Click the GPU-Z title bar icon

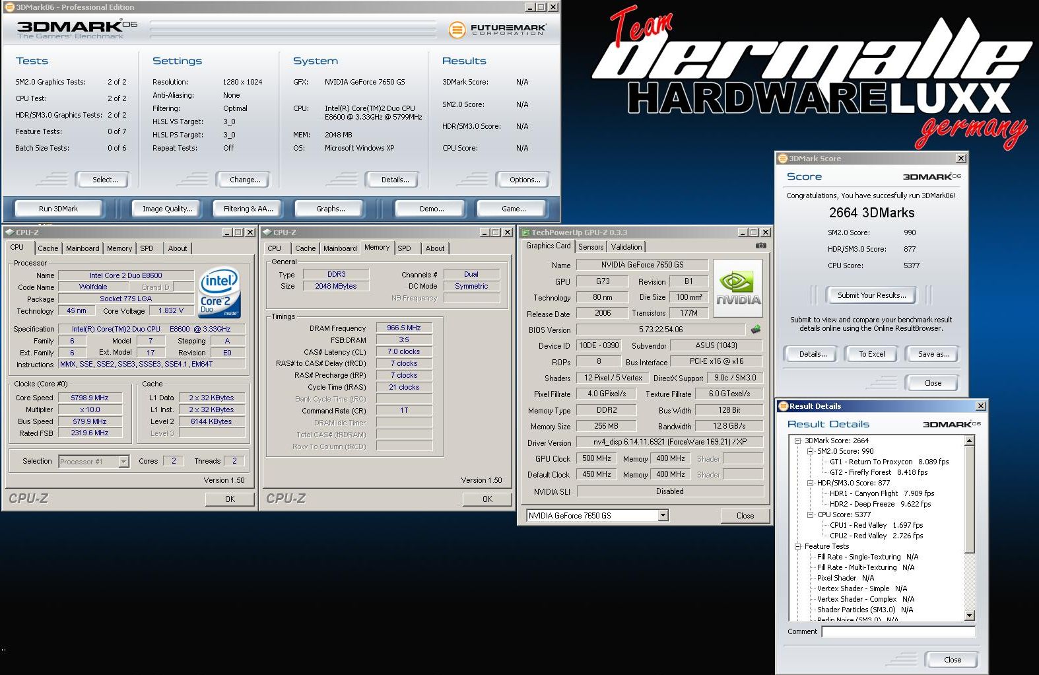click(x=525, y=232)
